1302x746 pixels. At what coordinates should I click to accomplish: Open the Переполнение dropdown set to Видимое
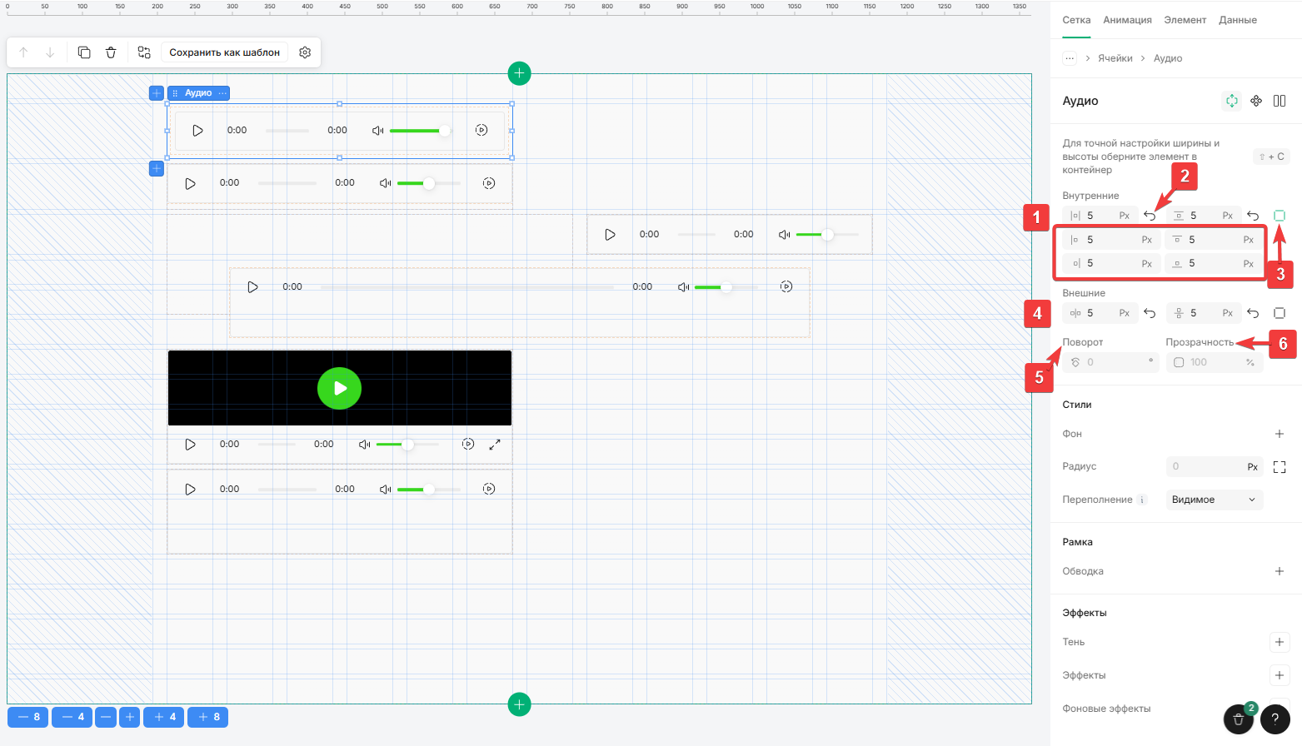1214,500
